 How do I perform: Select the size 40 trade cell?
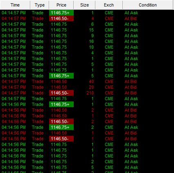coord(91,81)
